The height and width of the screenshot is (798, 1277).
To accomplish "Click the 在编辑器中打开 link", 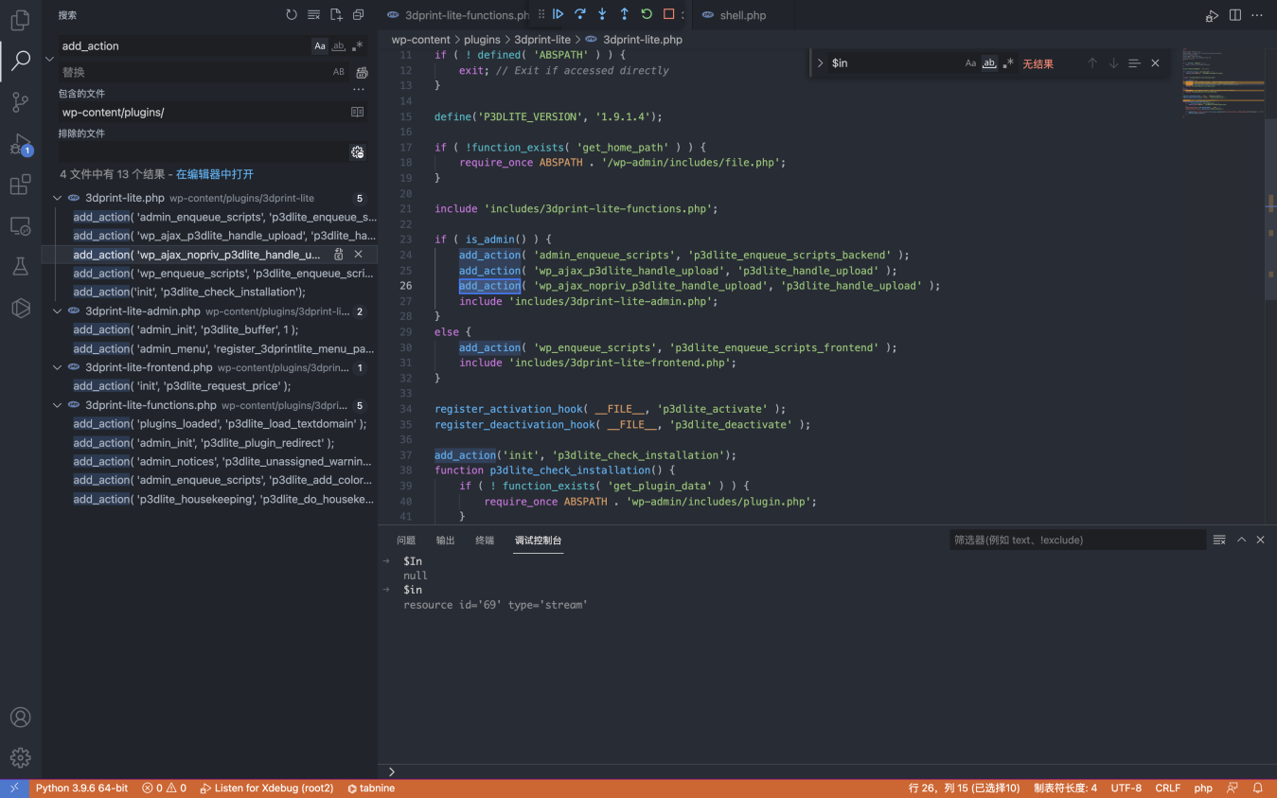I will (x=214, y=174).
